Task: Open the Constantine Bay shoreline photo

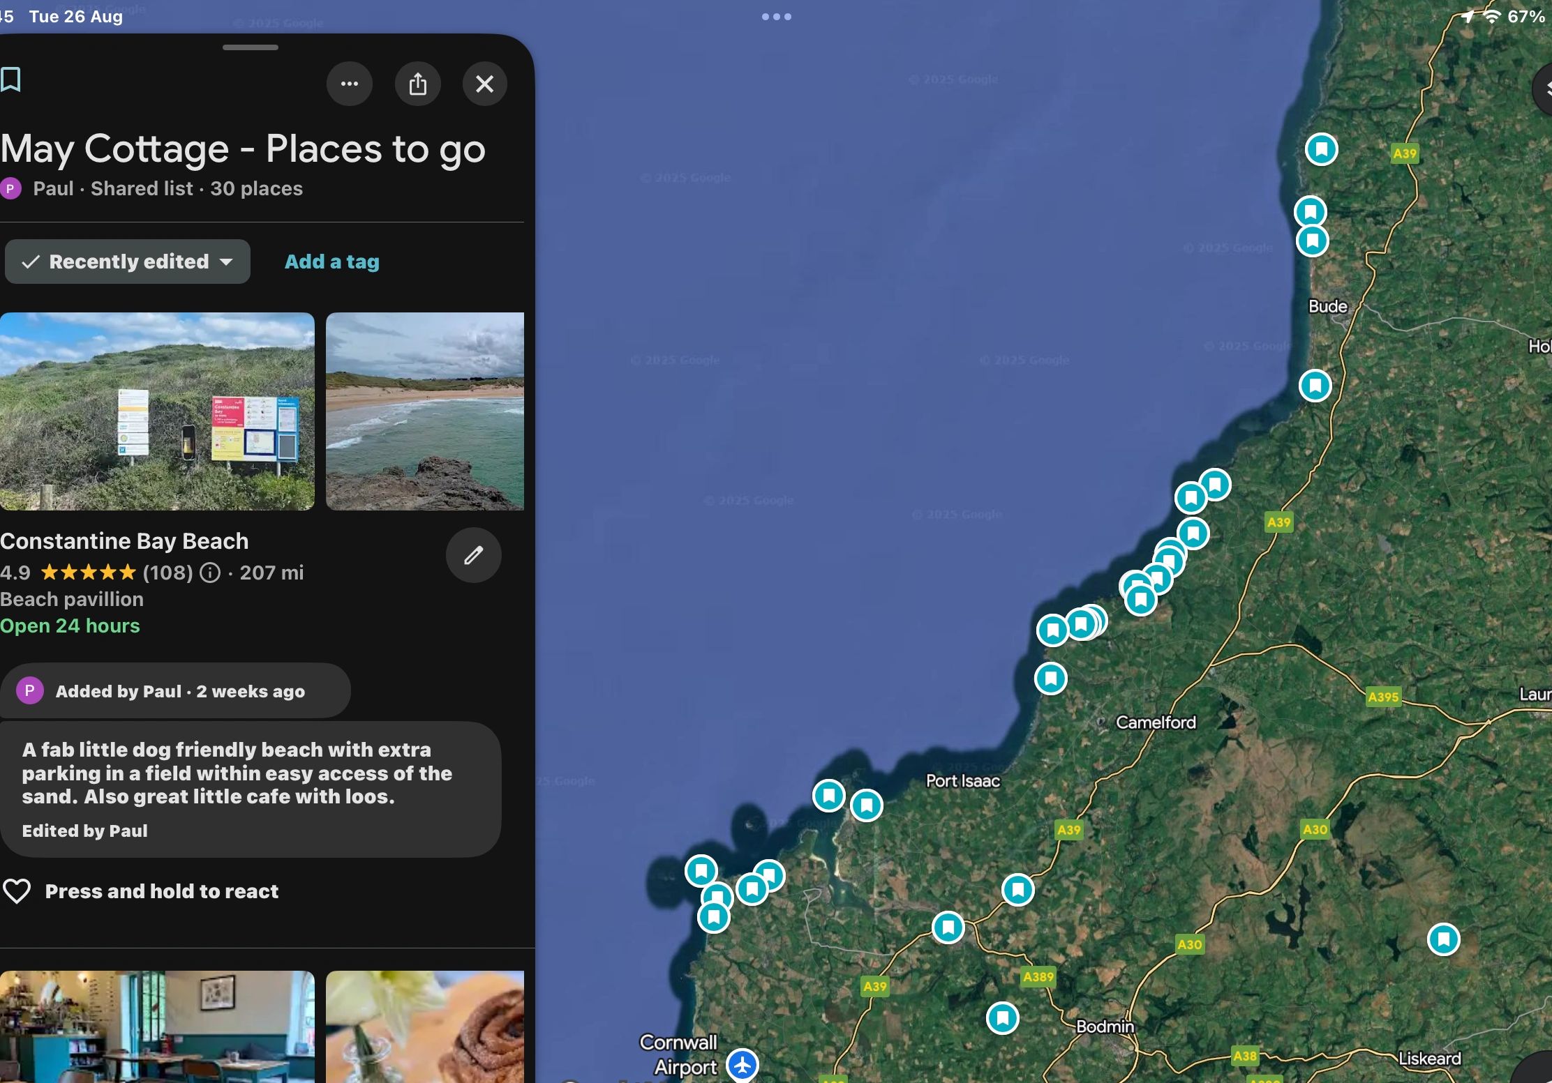Action: pyautogui.click(x=425, y=411)
